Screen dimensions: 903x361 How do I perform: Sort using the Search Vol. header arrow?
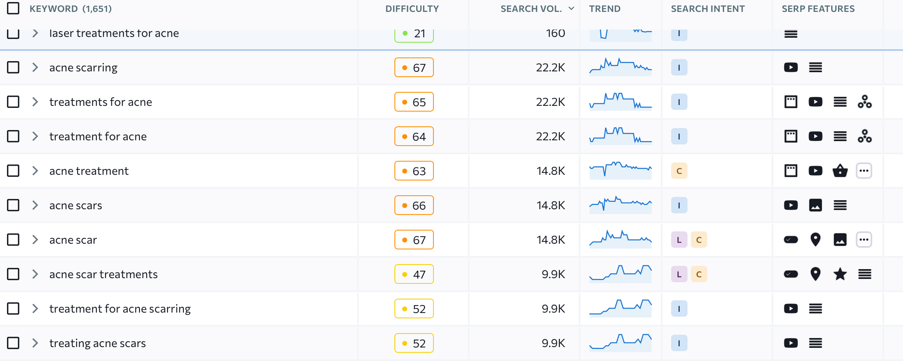(x=571, y=9)
